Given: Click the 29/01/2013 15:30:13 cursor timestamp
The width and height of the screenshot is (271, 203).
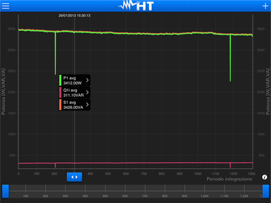Looking at the screenshot, I should (x=74, y=15).
